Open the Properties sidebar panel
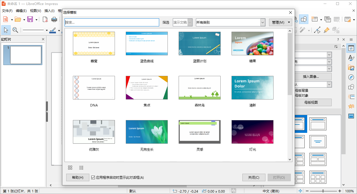Screen dimensions: 357x194 click(x=351, y=48)
